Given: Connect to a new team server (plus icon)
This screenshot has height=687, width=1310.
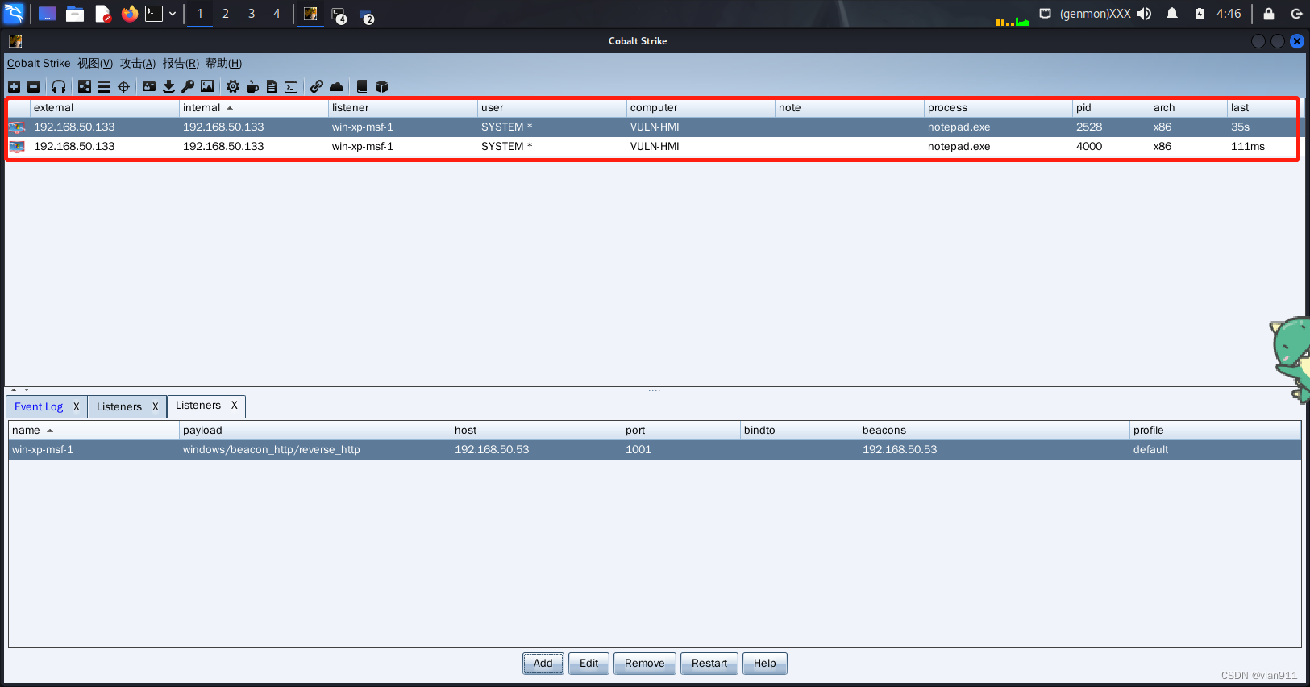Looking at the screenshot, I should pyautogui.click(x=14, y=86).
